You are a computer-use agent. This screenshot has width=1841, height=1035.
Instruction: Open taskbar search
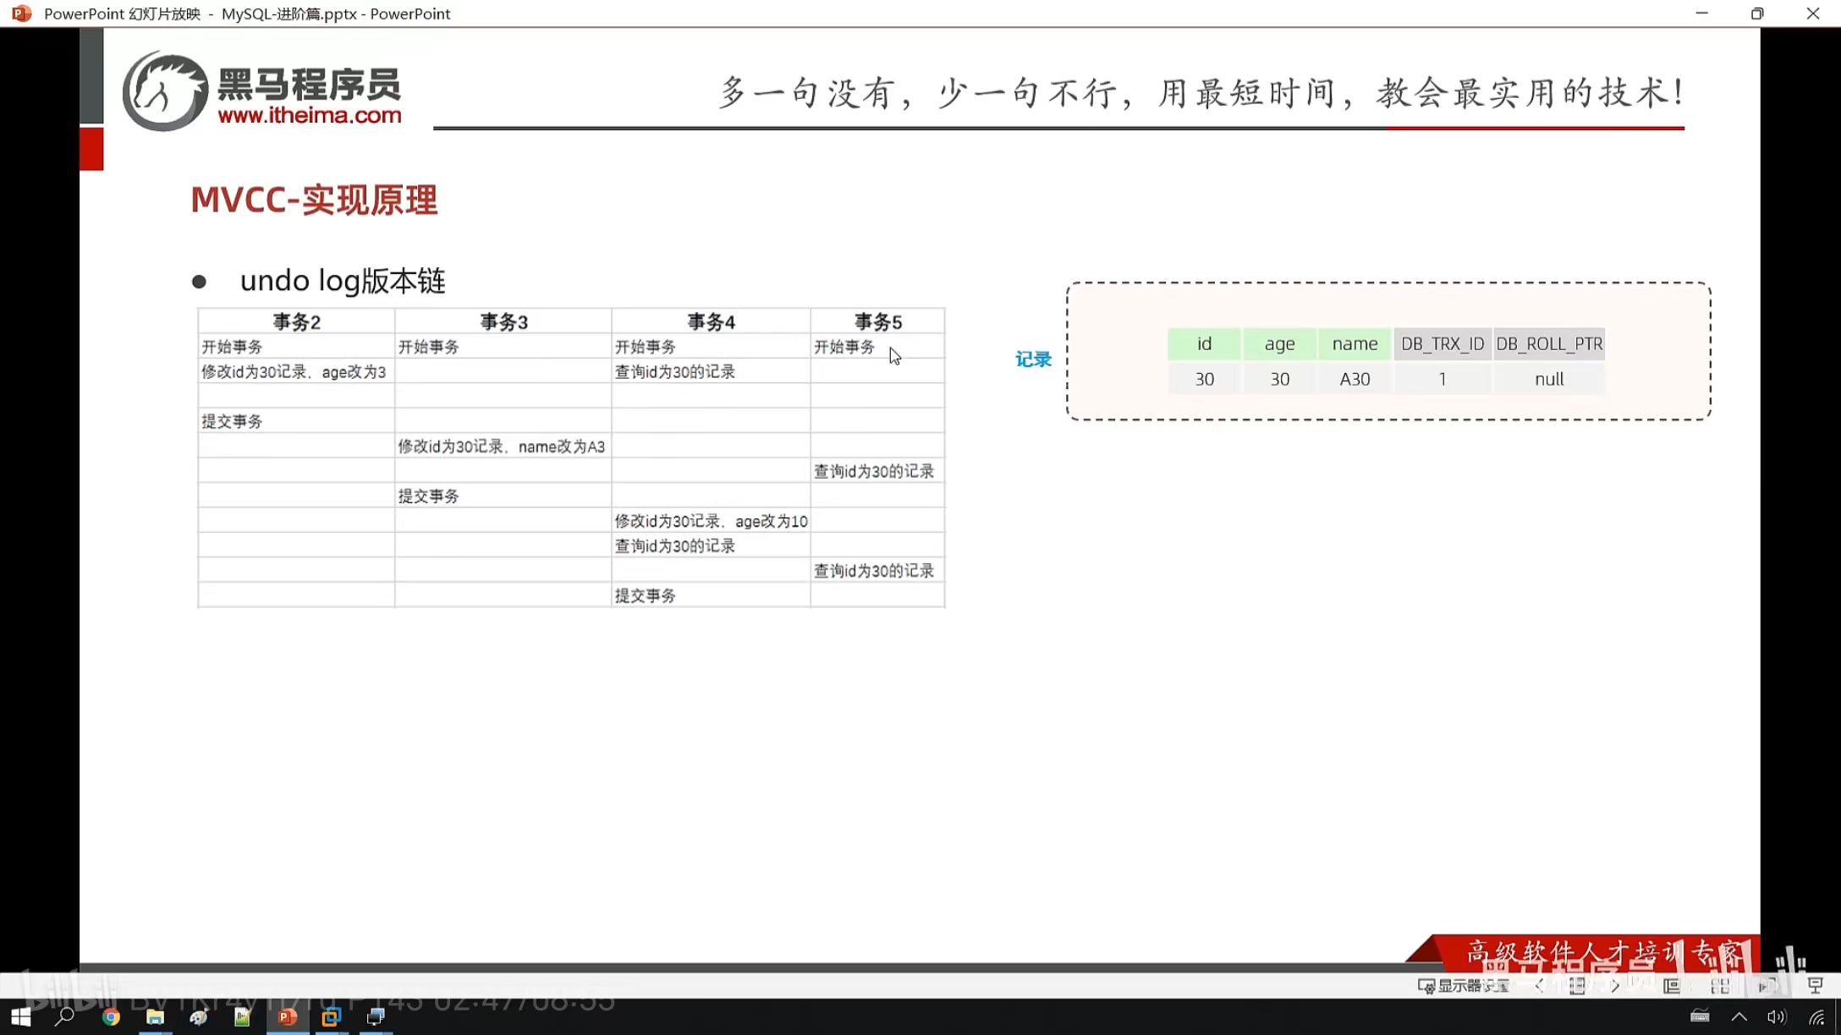[x=64, y=1016]
